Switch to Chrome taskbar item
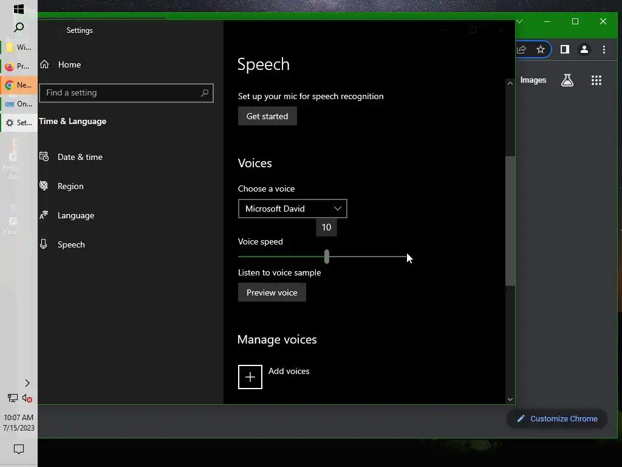Viewport: 622px width, 467px height. 19,85
